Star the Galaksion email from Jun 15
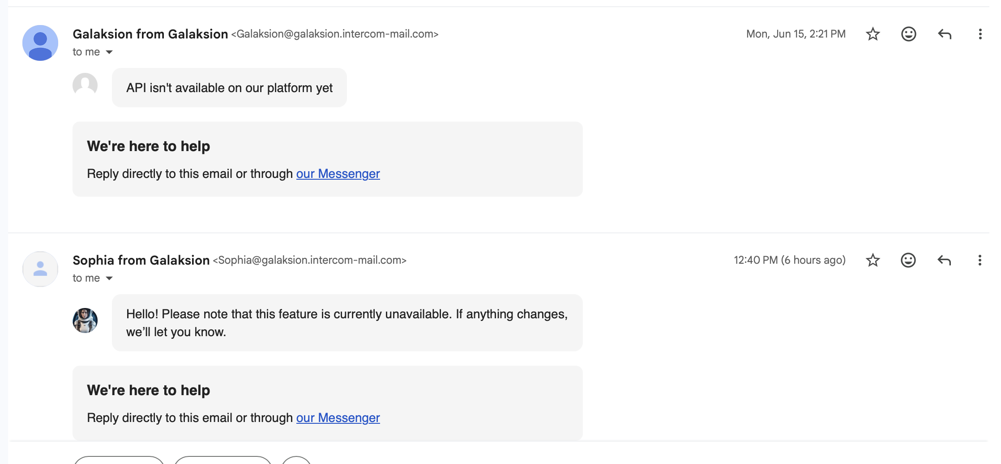The image size is (1001, 464). tap(873, 34)
